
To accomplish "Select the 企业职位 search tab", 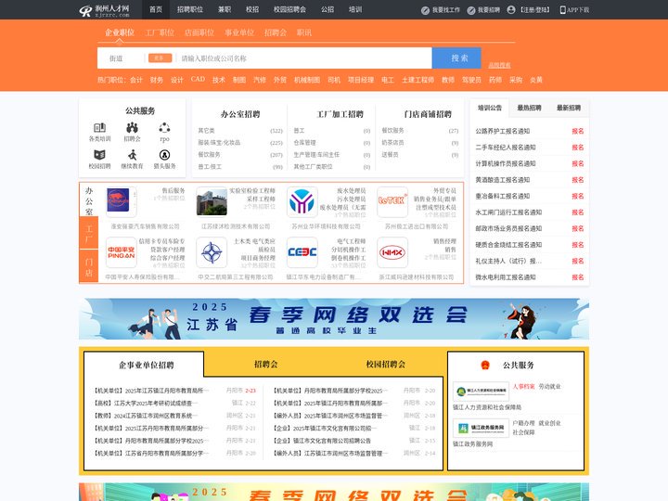I will click(120, 32).
